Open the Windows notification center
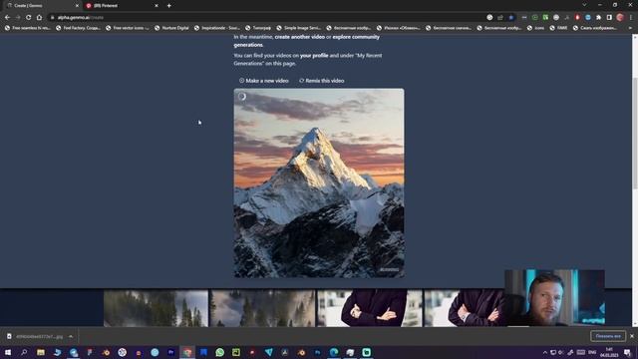The width and height of the screenshot is (638, 359). pyautogui.click(x=627, y=352)
